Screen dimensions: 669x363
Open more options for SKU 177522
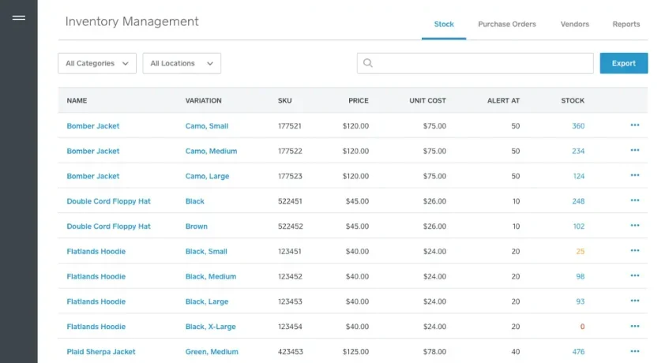[635, 151]
